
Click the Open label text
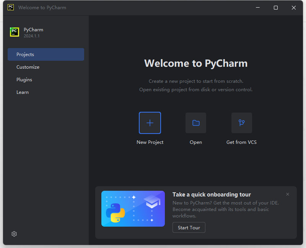196,142
